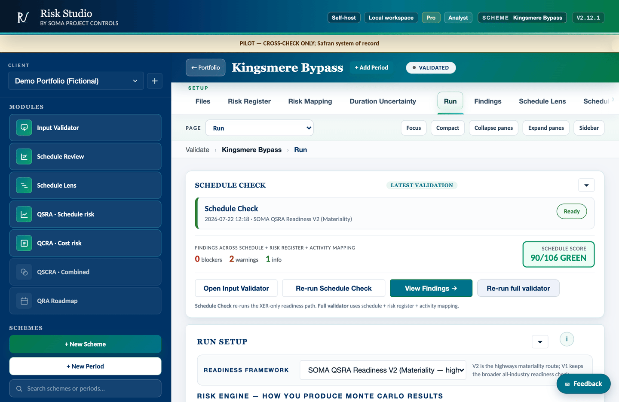Open the Demo Portfolio client dropdown
Viewport: 619px width, 402px height.
76,81
